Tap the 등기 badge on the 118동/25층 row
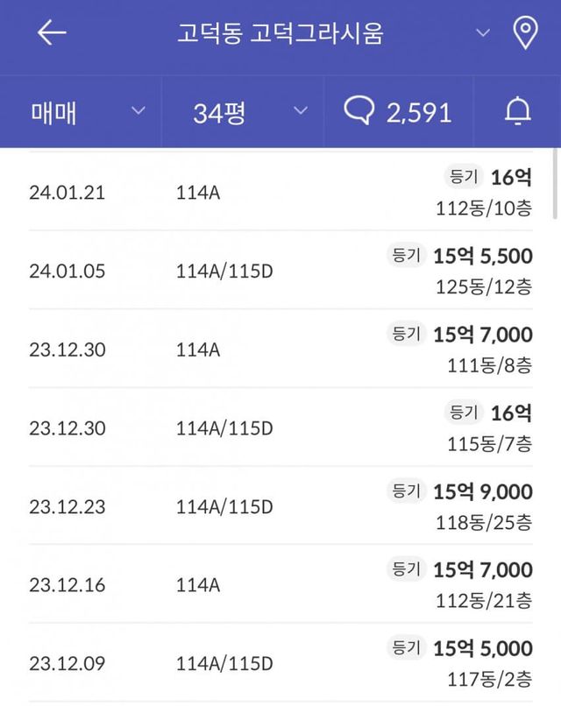Viewport: 561px width, 706px height. point(406,491)
